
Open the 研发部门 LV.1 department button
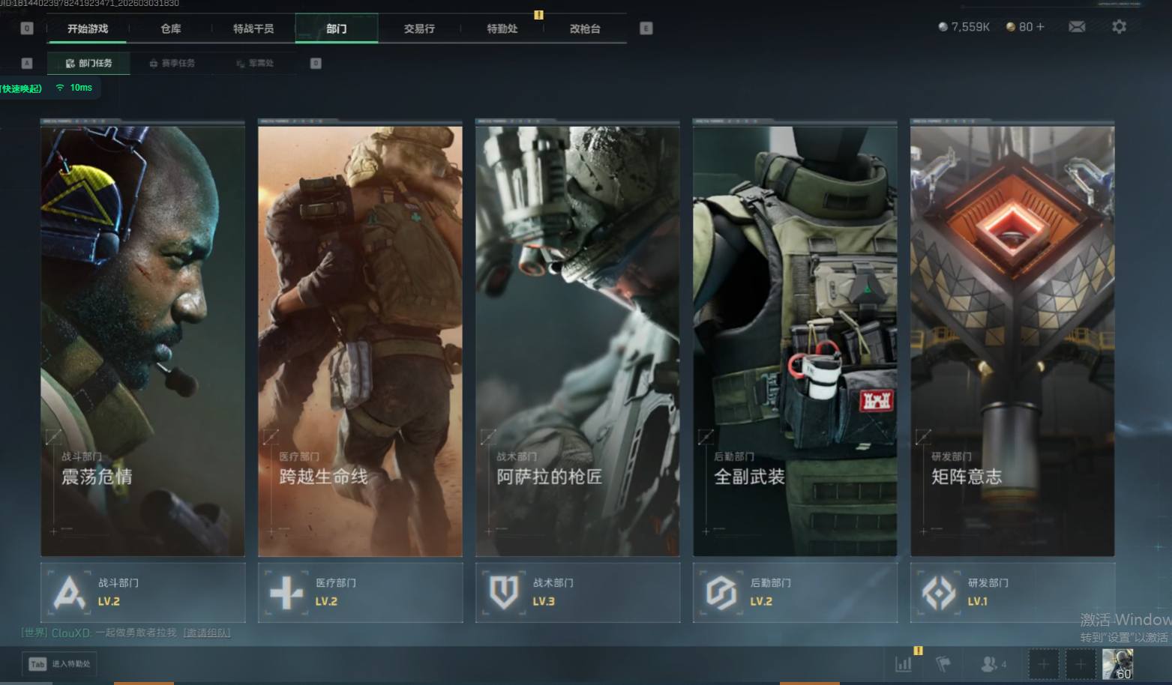click(1012, 592)
